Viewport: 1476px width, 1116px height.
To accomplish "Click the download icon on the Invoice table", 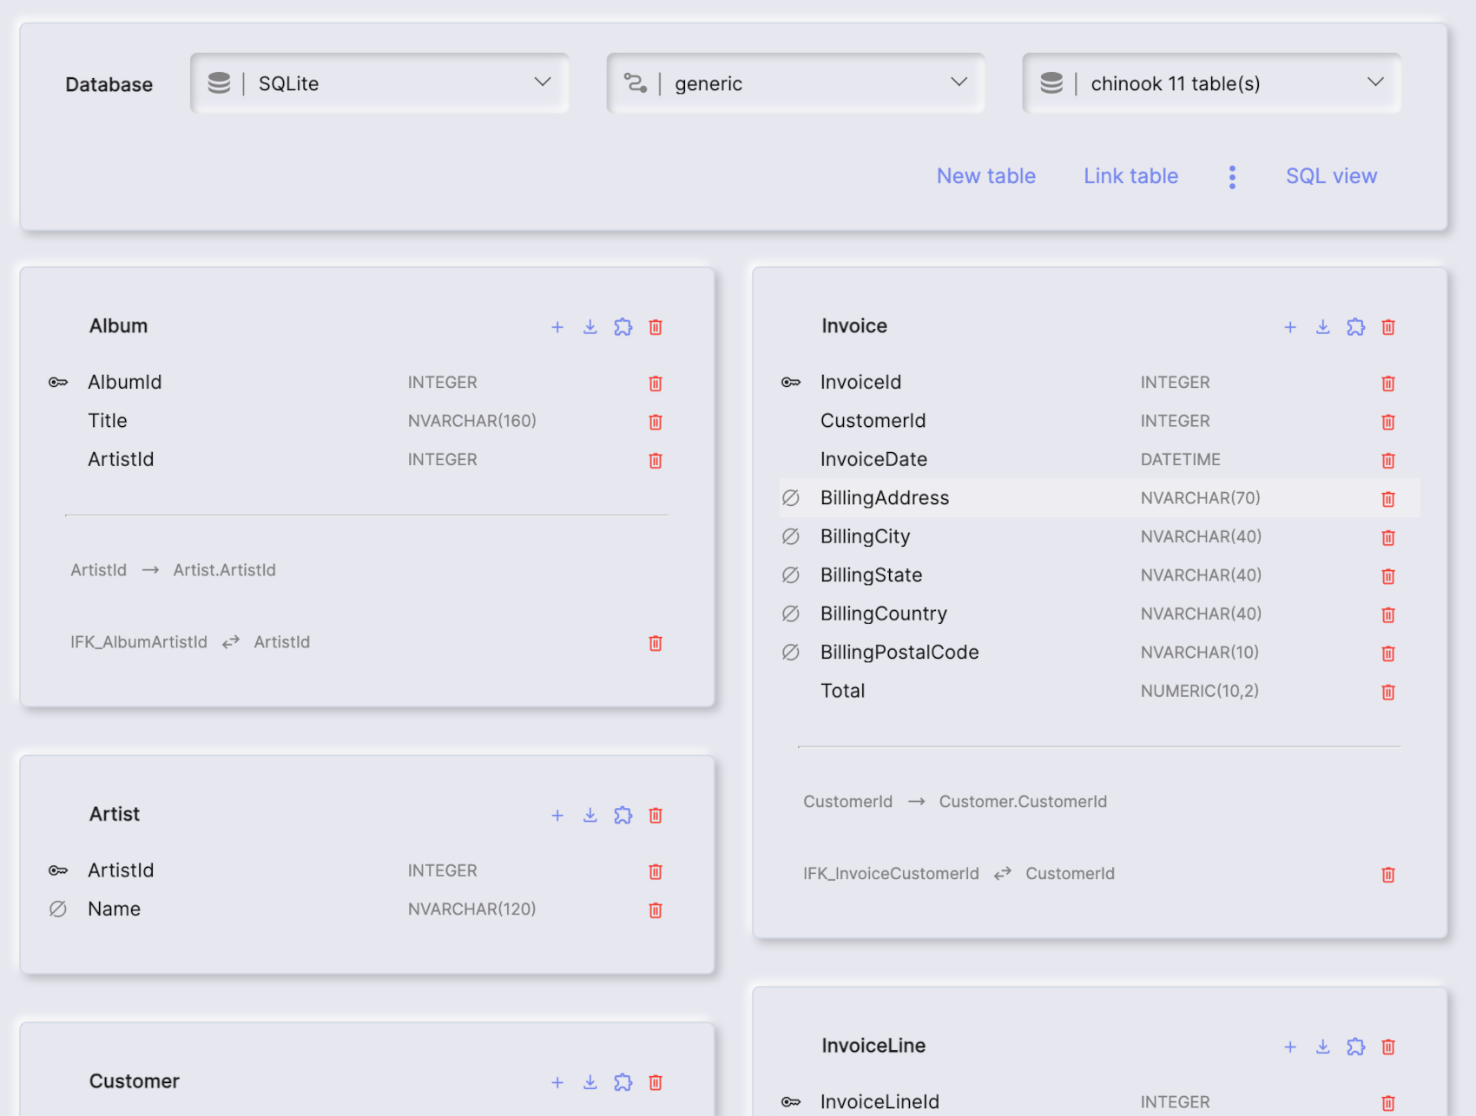I will coord(1323,327).
